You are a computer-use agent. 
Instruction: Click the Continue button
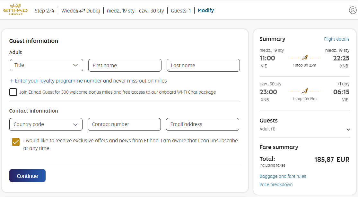(x=27, y=176)
